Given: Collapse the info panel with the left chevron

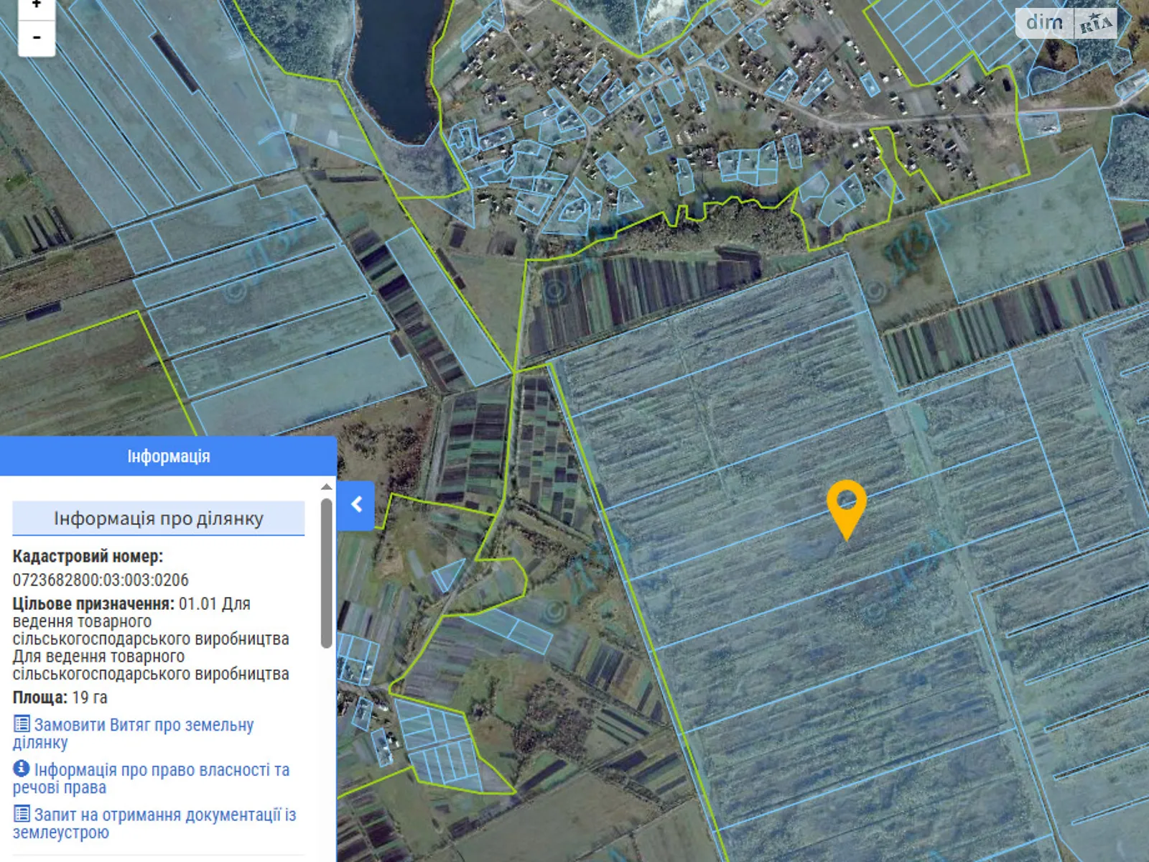Looking at the screenshot, I should click(356, 505).
